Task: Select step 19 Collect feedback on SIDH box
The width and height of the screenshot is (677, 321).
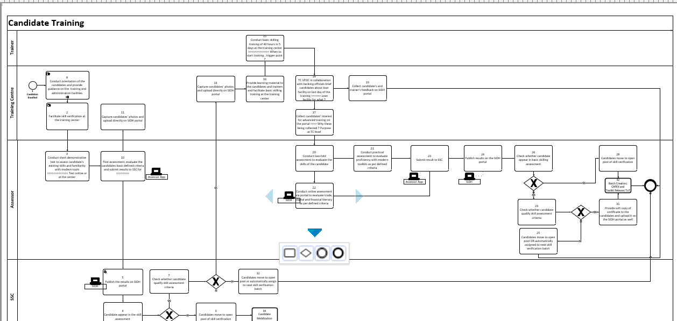Action: pos(368,88)
